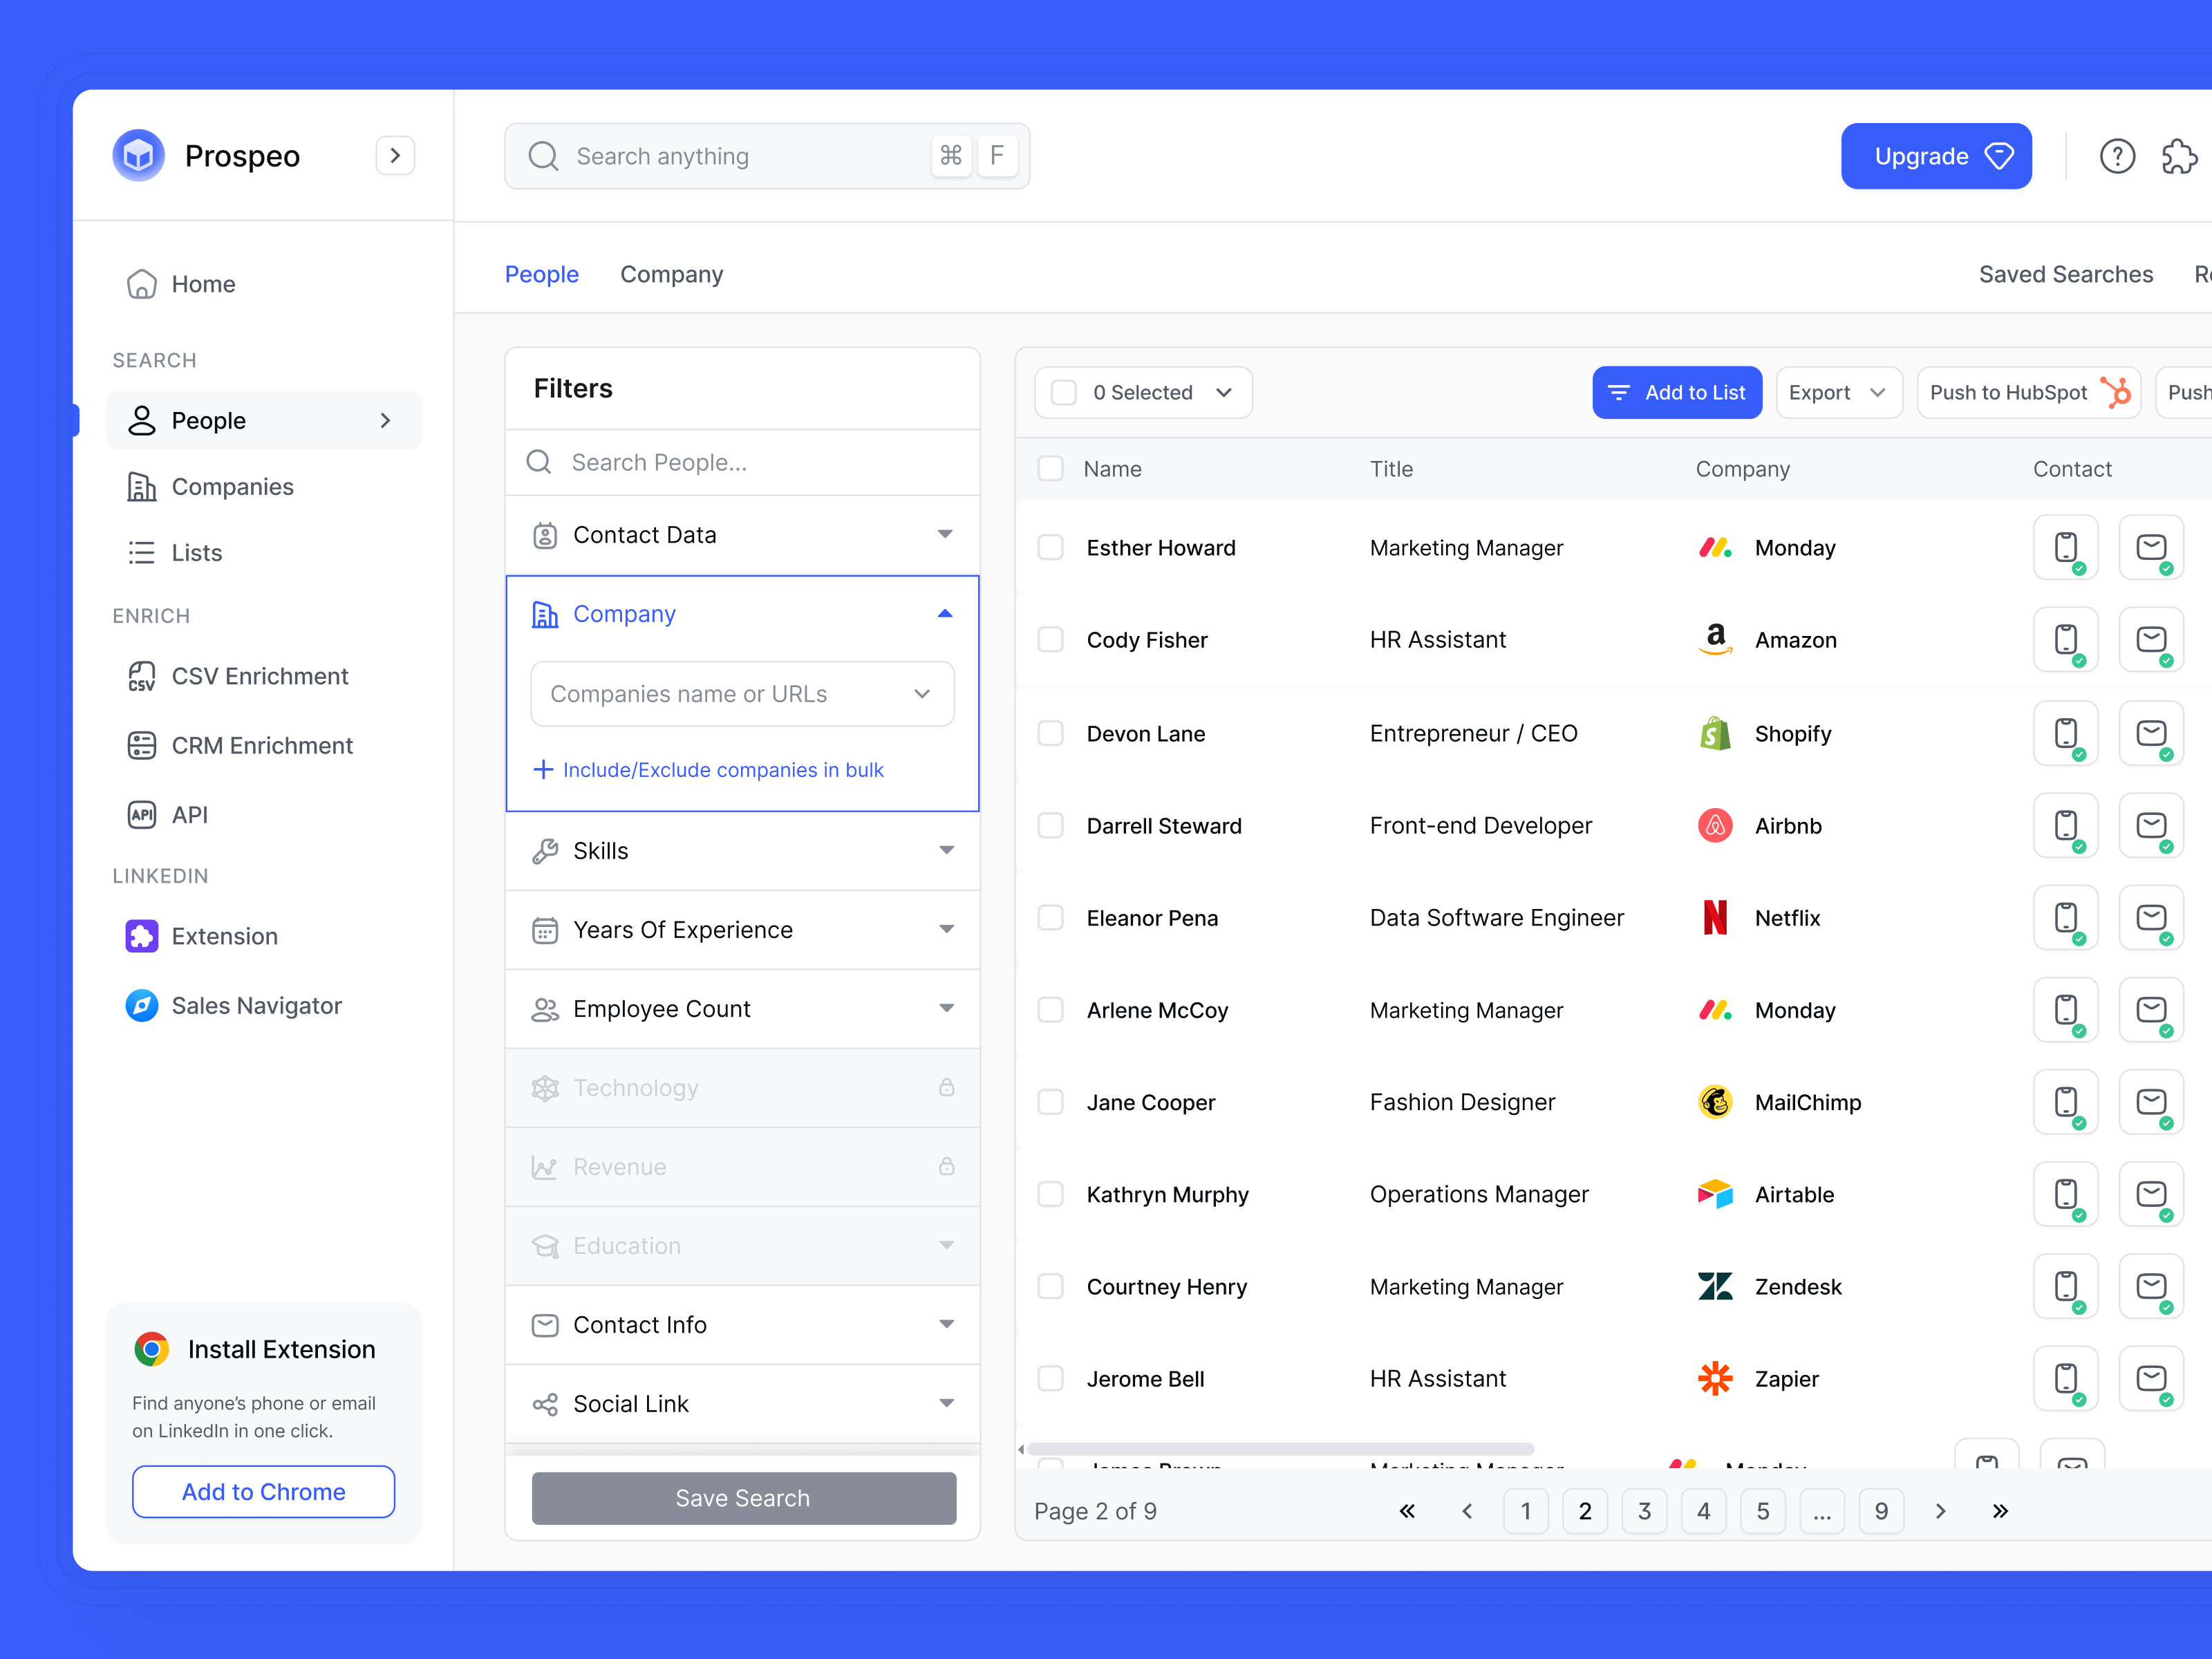Toggle select-all checkbox in Name header

1050,468
